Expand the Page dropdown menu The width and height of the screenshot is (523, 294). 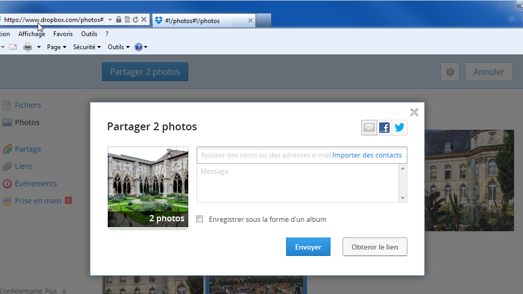pos(56,47)
